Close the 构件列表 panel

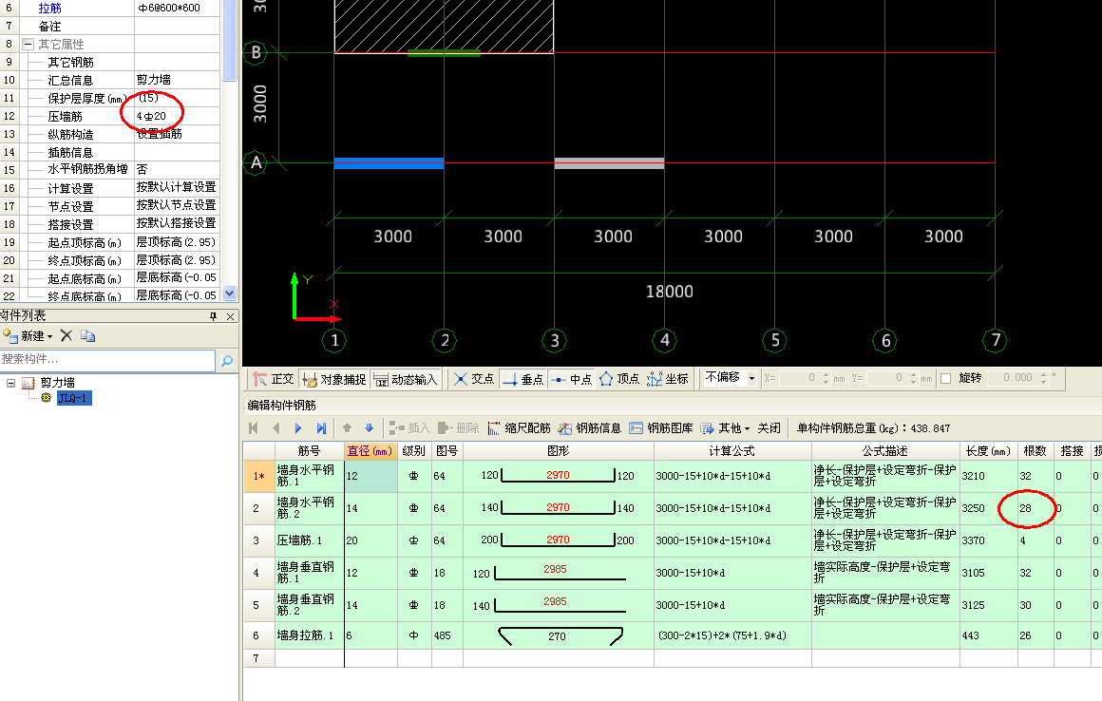(231, 317)
